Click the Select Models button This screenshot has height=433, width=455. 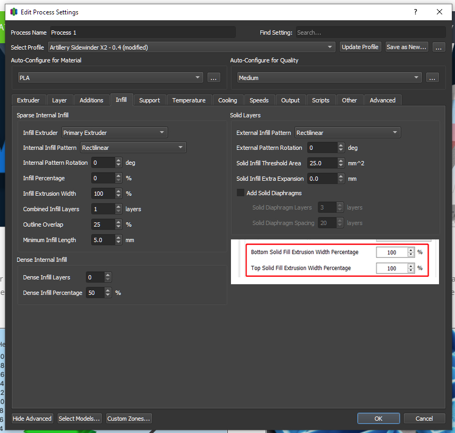(79, 419)
